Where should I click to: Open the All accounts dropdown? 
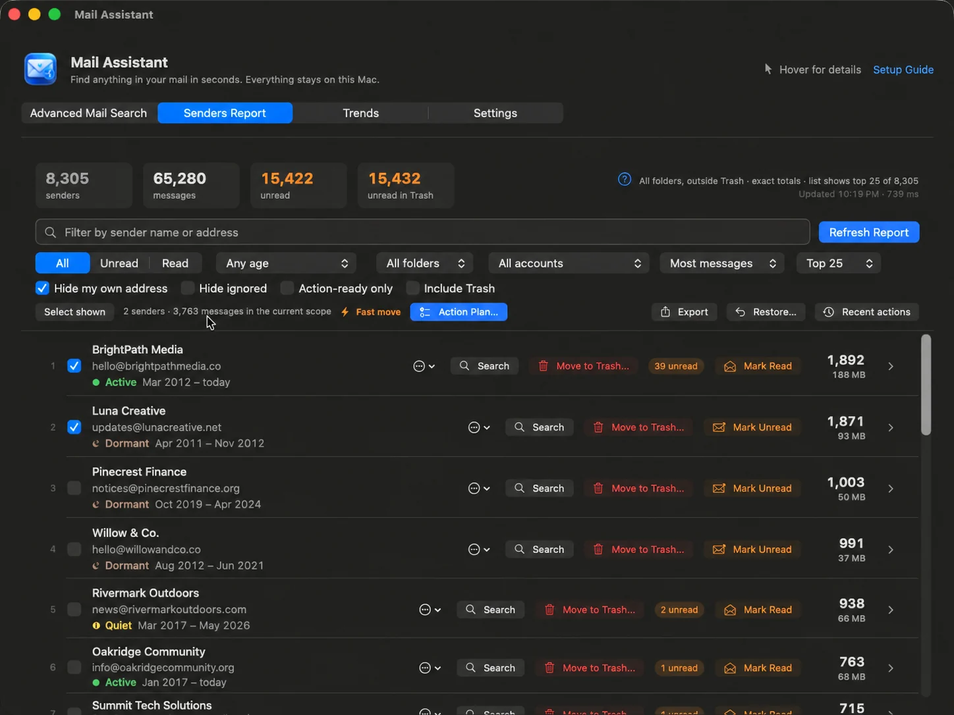pyautogui.click(x=569, y=263)
